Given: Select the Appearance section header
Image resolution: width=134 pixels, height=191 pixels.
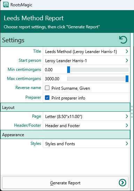Looking at the screenshot, I should (65, 134).
